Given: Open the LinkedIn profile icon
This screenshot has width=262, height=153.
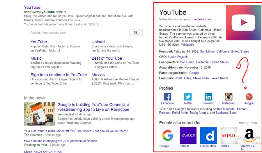Looking at the screenshot, I should [x=208, y=97].
